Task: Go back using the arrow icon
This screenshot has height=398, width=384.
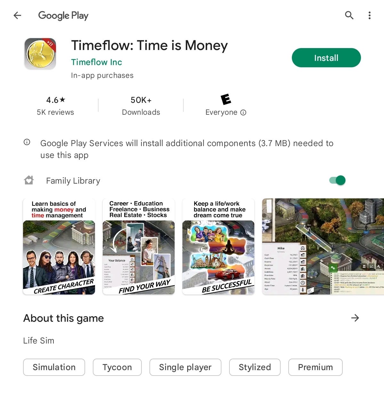Action: coord(17,15)
